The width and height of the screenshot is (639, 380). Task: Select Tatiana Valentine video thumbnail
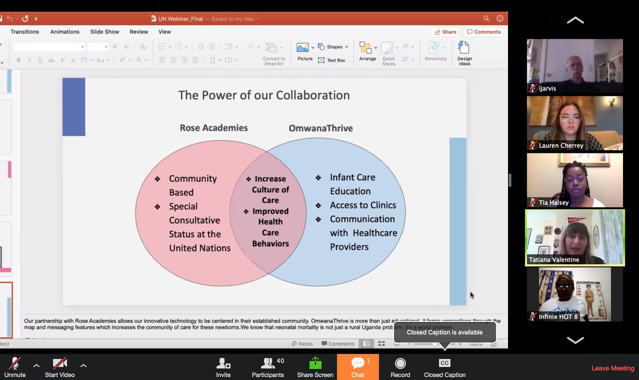[x=575, y=238]
